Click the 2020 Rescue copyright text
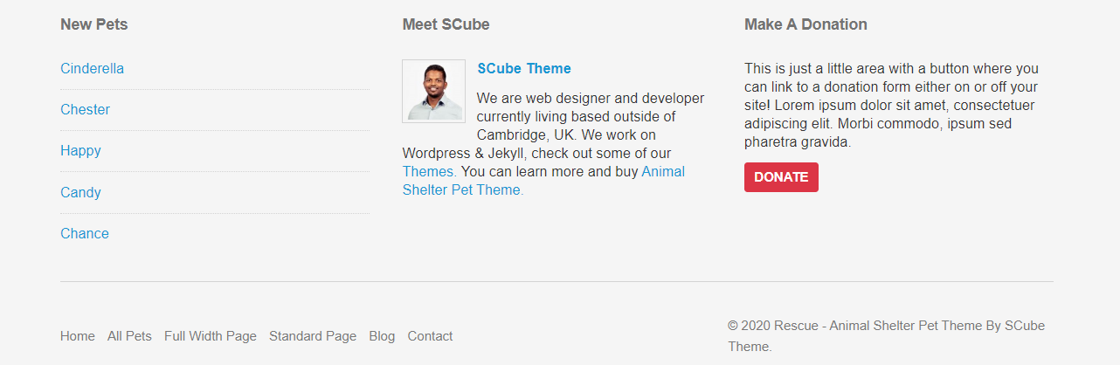 click(886, 336)
